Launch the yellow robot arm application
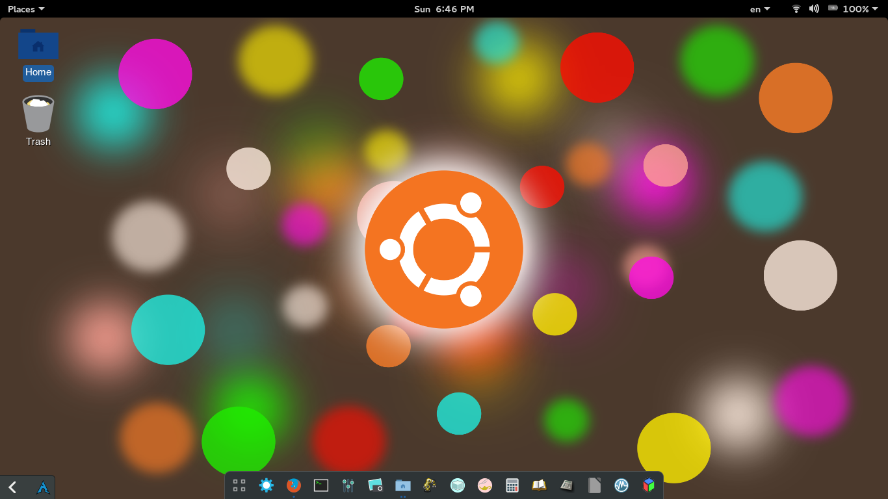The height and width of the screenshot is (499, 888). point(430,485)
